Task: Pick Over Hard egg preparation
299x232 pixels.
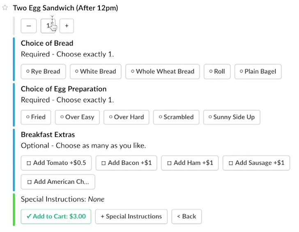Action: click(x=126, y=117)
